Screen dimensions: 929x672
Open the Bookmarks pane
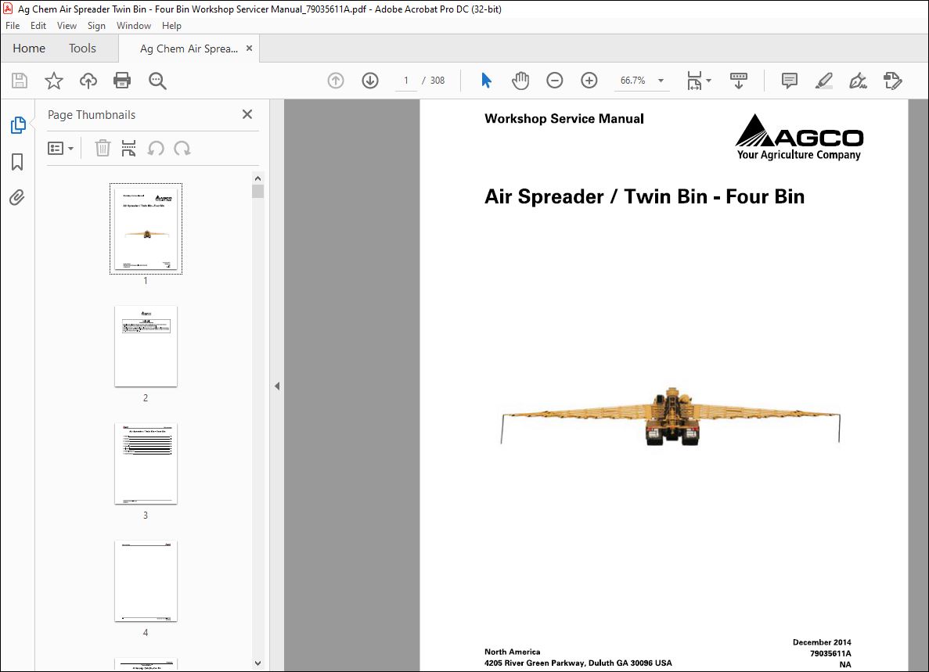(17, 162)
